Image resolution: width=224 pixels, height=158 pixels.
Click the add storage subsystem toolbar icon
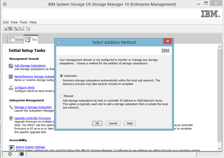tap(16, 28)
